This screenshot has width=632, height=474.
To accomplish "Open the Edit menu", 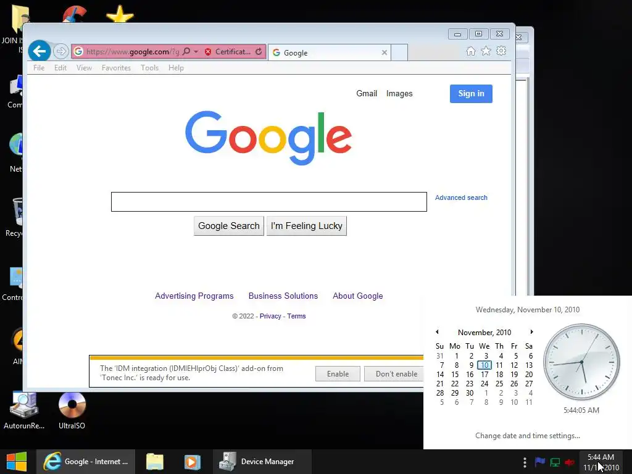I will point(60,68).
